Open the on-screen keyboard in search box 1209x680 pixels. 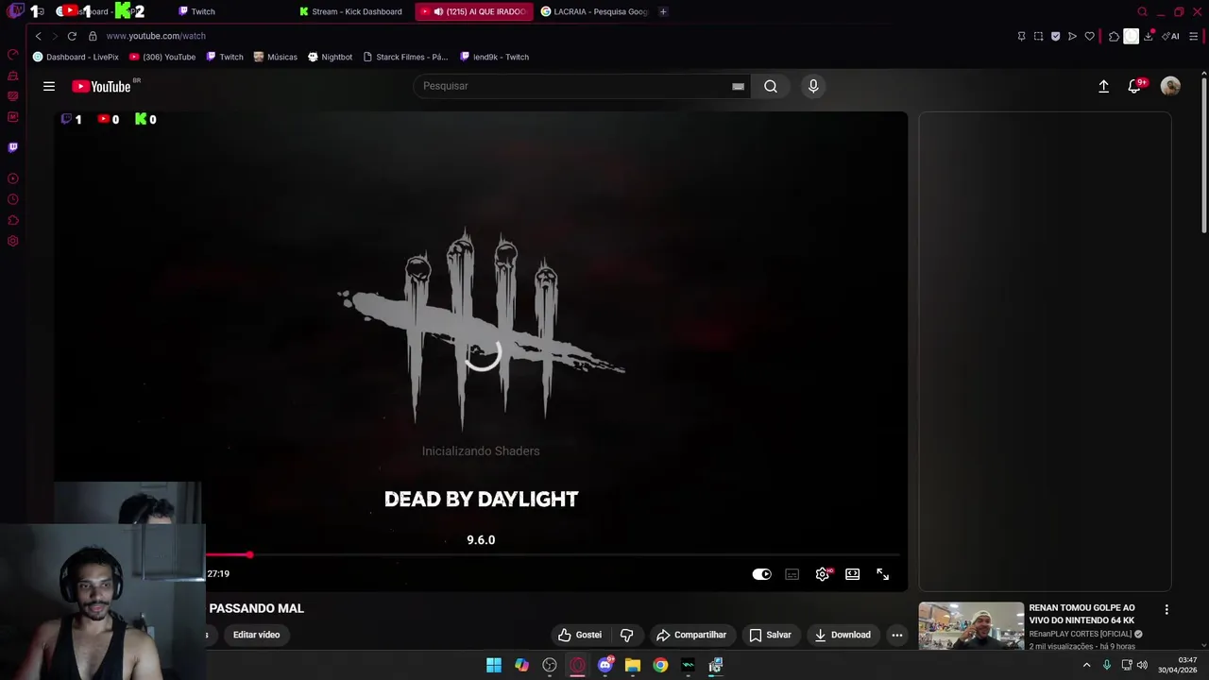coord(738,86)
